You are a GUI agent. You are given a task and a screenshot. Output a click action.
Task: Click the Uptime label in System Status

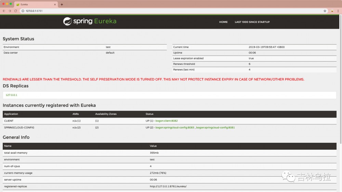point(177,53)
